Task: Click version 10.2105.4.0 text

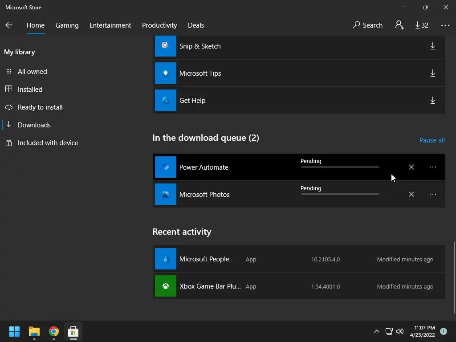Action: (x=326, y=259)
